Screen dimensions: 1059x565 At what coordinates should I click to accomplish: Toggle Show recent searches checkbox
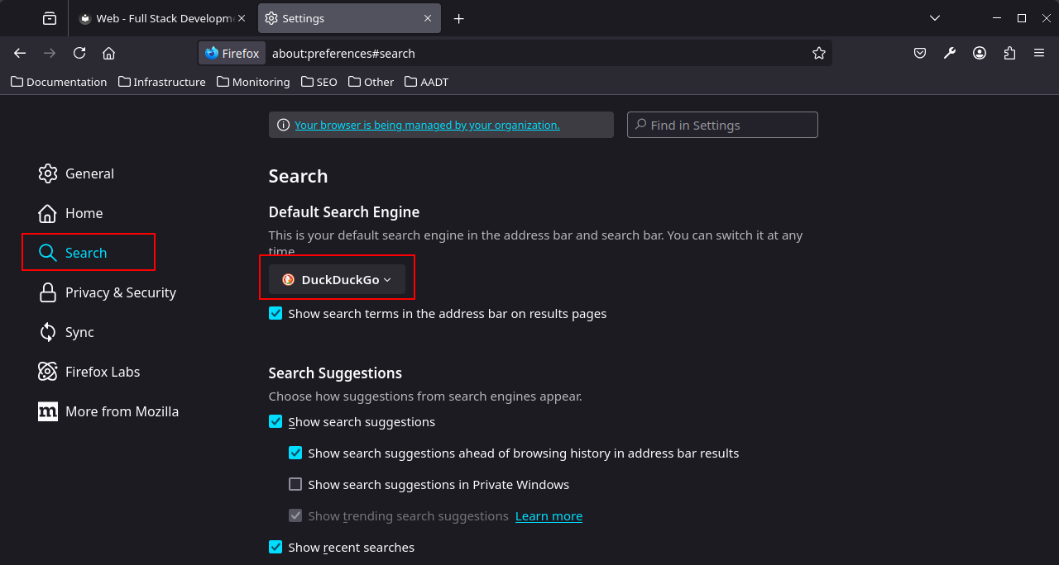(x=276, y=548)
